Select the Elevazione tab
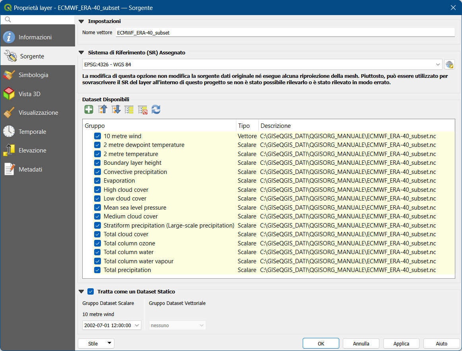This screenshot has height=351, width=462. (38, 150)
